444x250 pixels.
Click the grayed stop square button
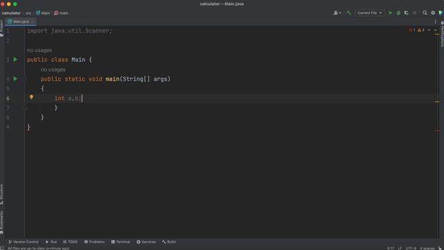click(415, 12)
